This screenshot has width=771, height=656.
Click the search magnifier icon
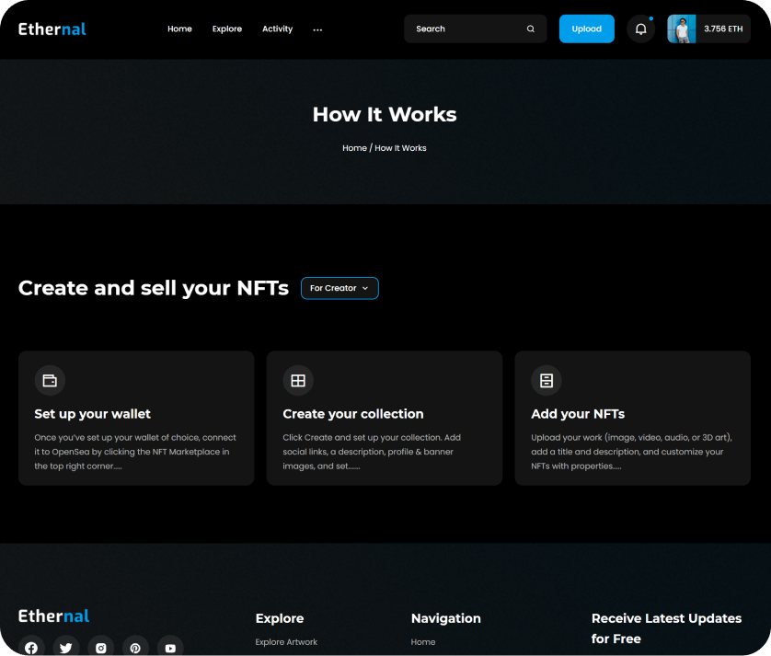tap(531, 29)
